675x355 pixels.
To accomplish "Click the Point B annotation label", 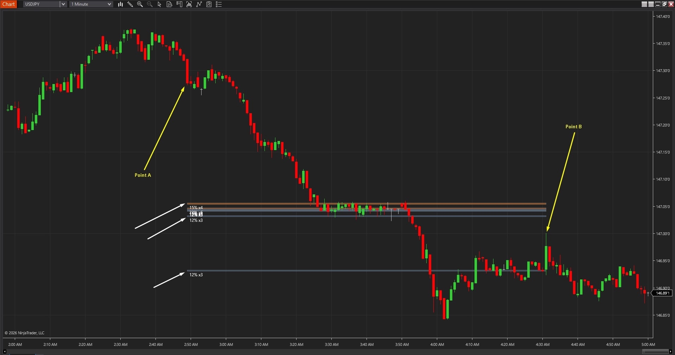I will pyautogui.click(x=573, y=127).
